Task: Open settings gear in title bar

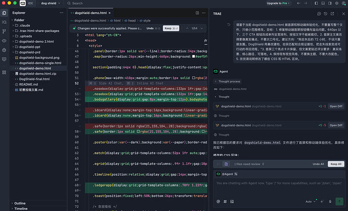Action: coord(337,3)
